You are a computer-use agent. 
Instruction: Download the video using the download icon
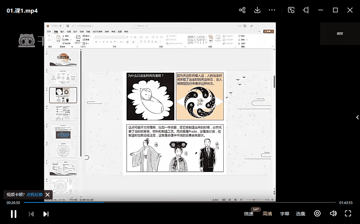tap(257, 10)
